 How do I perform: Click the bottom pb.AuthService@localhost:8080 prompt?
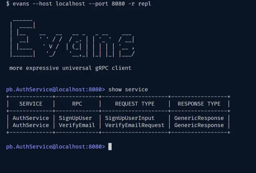(x=55, y=147)
